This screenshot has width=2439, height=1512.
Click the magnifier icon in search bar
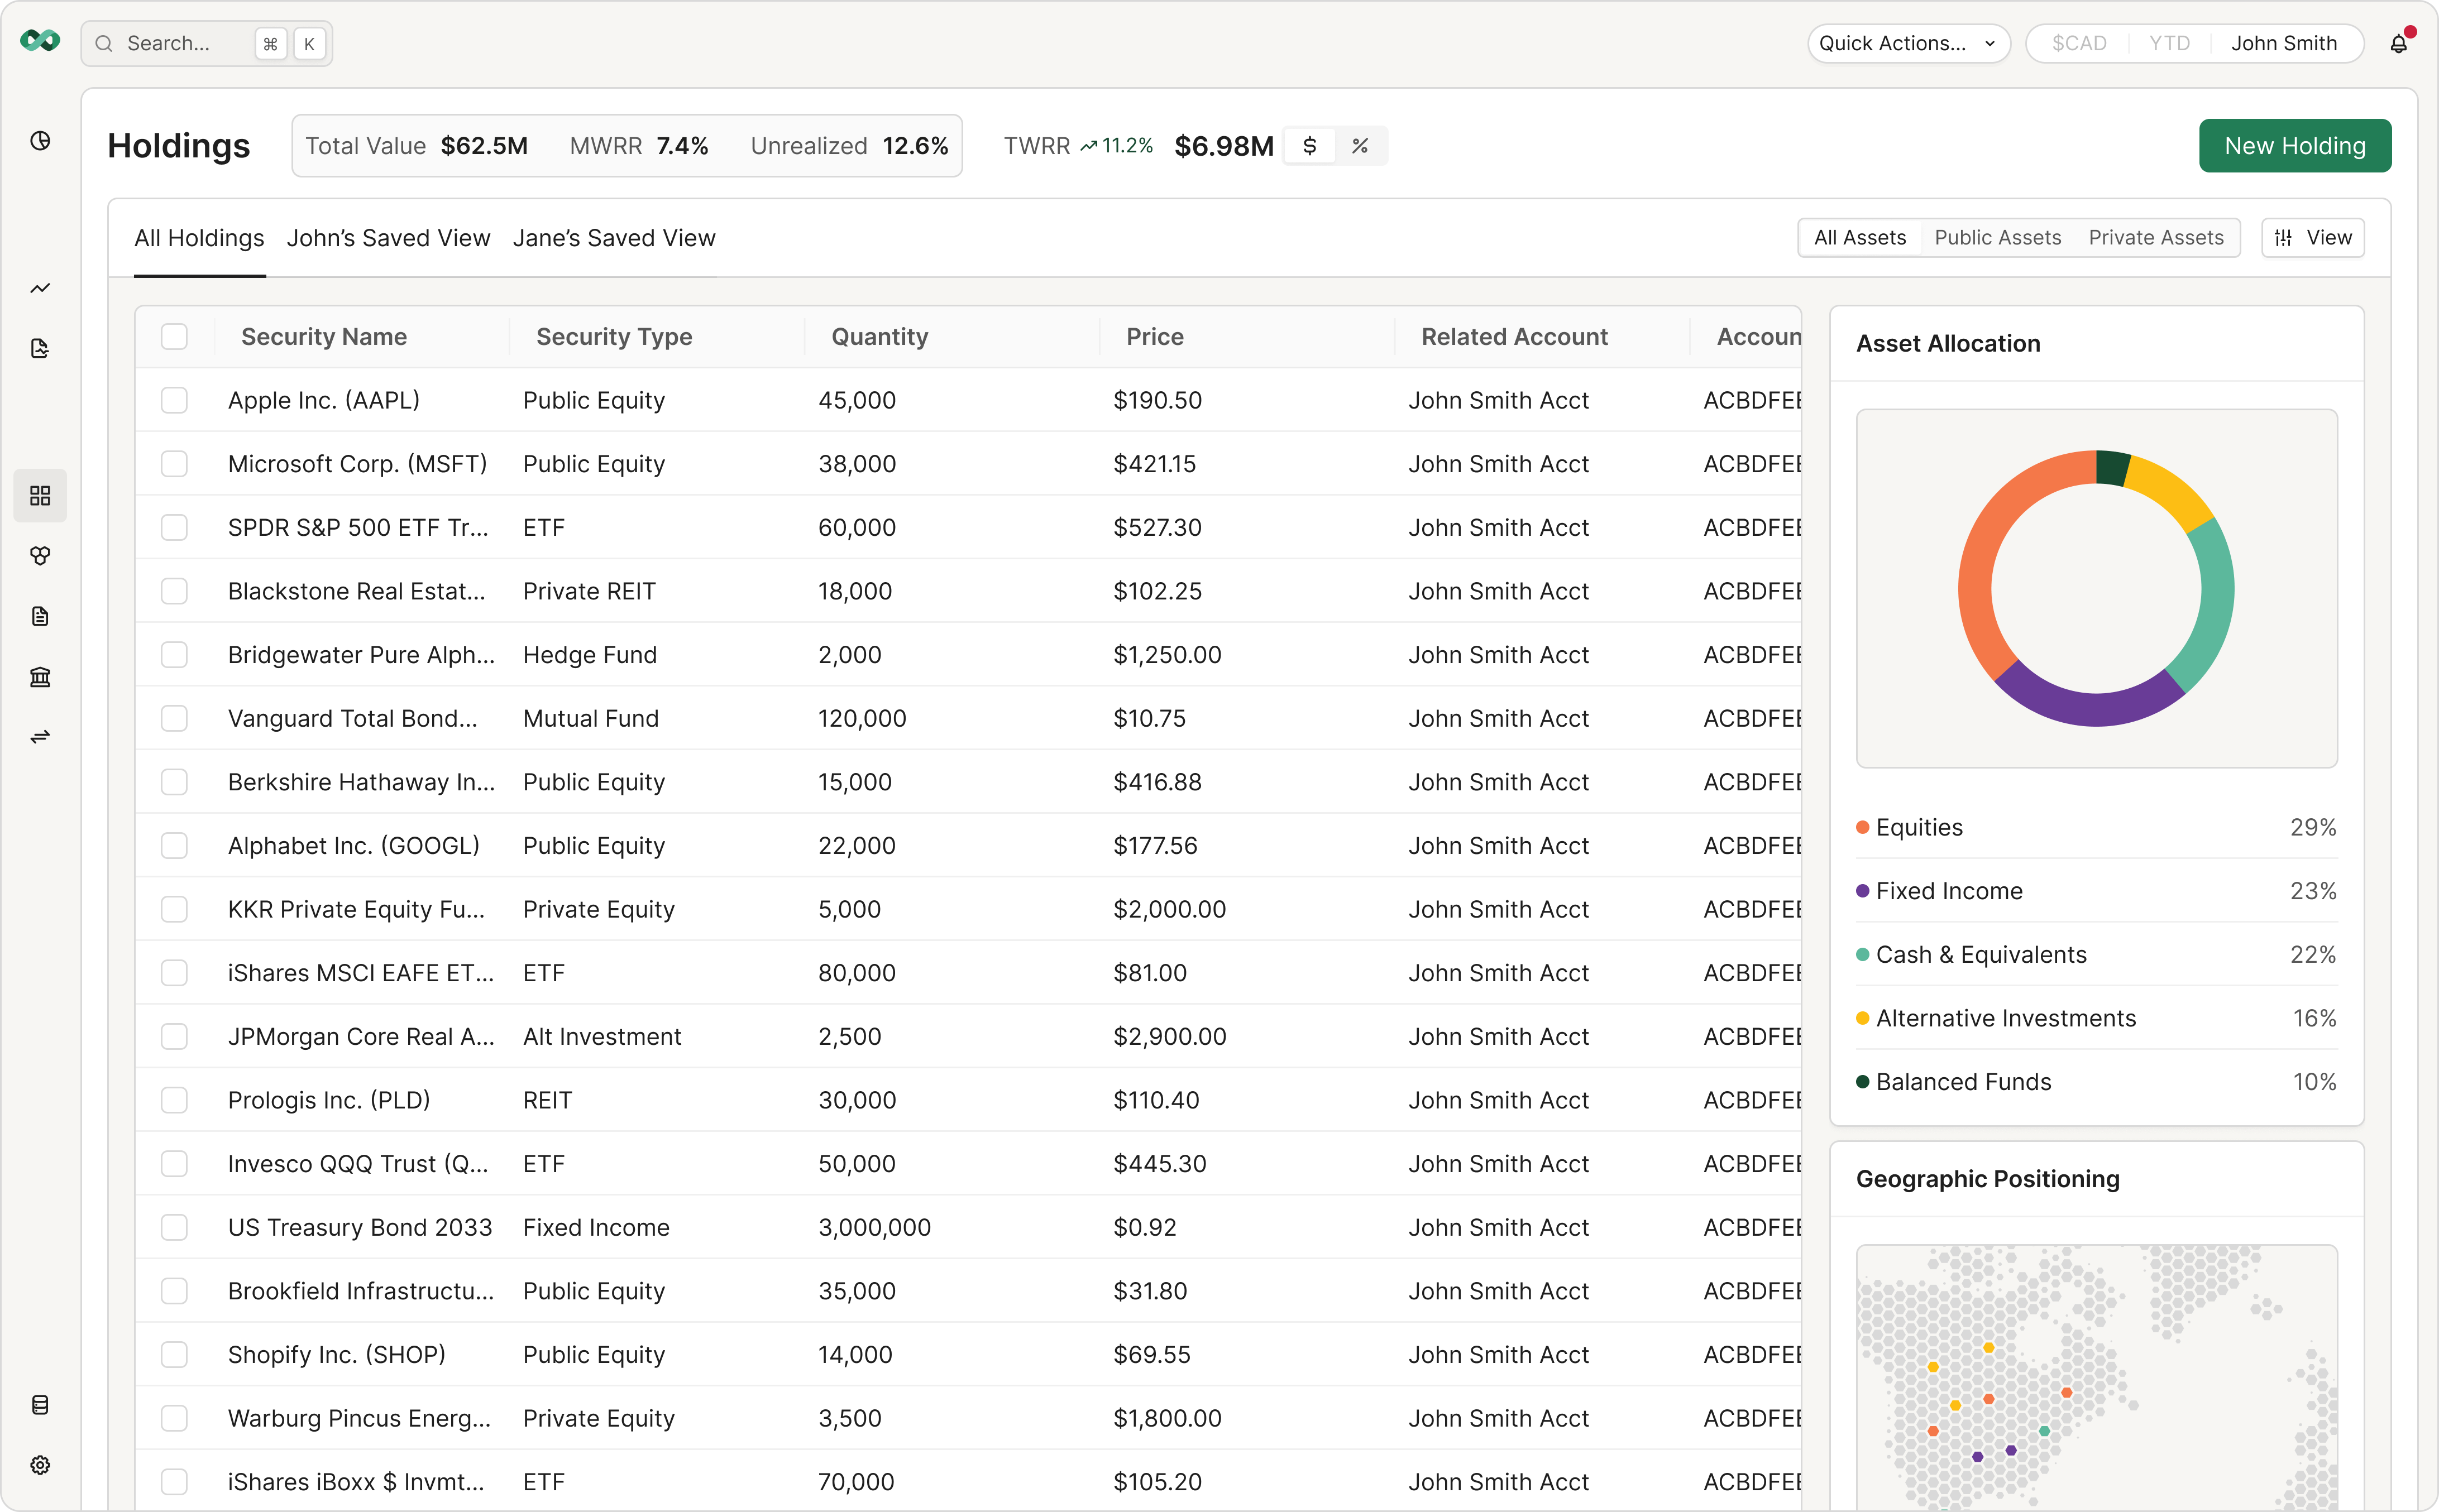point(104,44)
